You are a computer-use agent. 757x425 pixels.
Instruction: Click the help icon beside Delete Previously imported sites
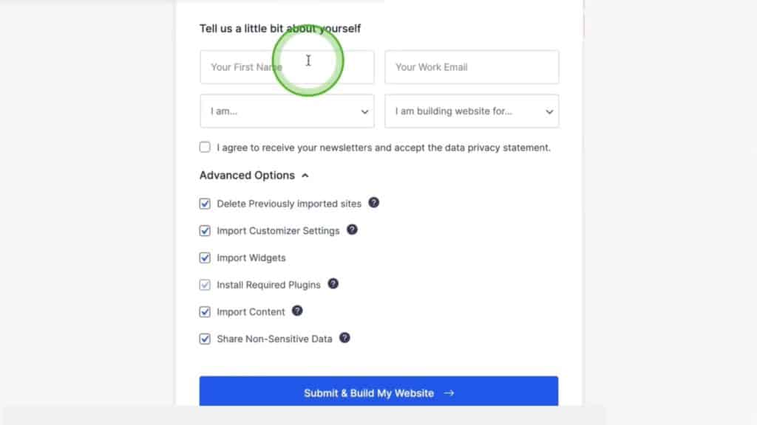[373, 204]
